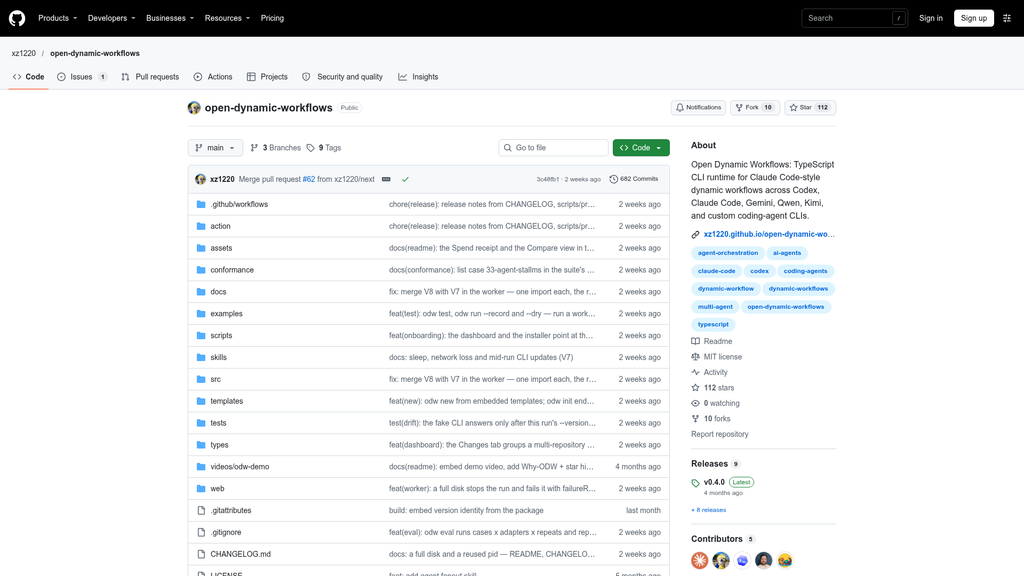Expand the Products menu
This screenshot has height=576, width=1024.
point(58,18)
